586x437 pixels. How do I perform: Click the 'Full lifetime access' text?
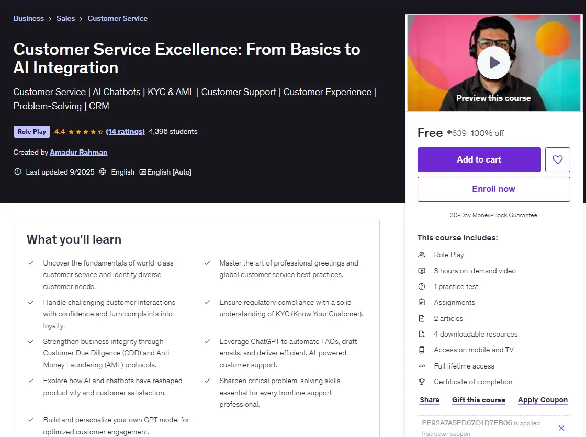pyautogui.click(x=464, y=366)
